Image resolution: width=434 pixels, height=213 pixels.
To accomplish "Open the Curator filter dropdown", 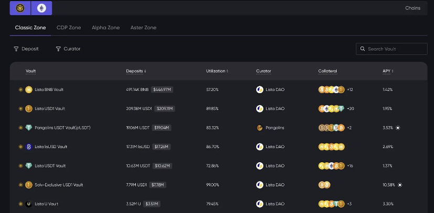I will point(68,49).
